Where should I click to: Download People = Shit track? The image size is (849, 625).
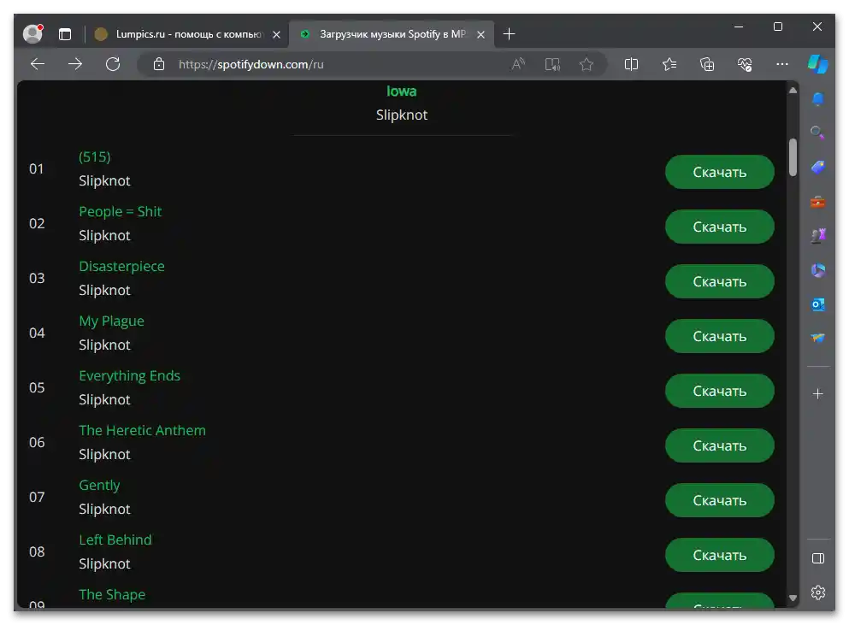pos(720,227)
